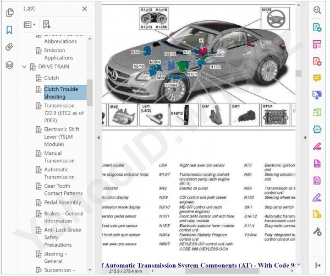Open the Organize Pages tool icon
Viewport: 330px width, 276px height.
(317, 44)
